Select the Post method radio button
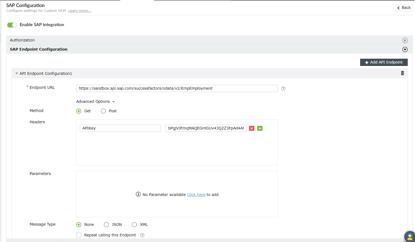The height and width of the screenshot is (242, 415). pos(104,111)
